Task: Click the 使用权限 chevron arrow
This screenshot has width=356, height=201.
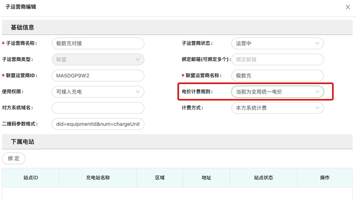Action: click(x=138, y=92)
